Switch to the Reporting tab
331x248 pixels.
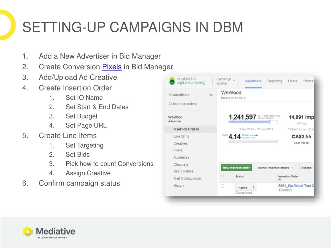(275, 81)
